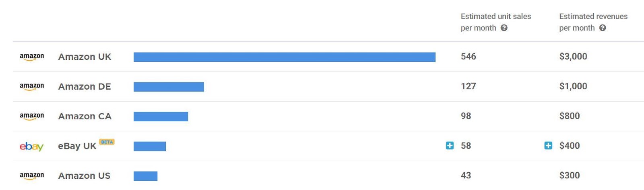Click the Amazon logo in UK row
This screenshot has width=644, height=190.
[x=32, y=57]
